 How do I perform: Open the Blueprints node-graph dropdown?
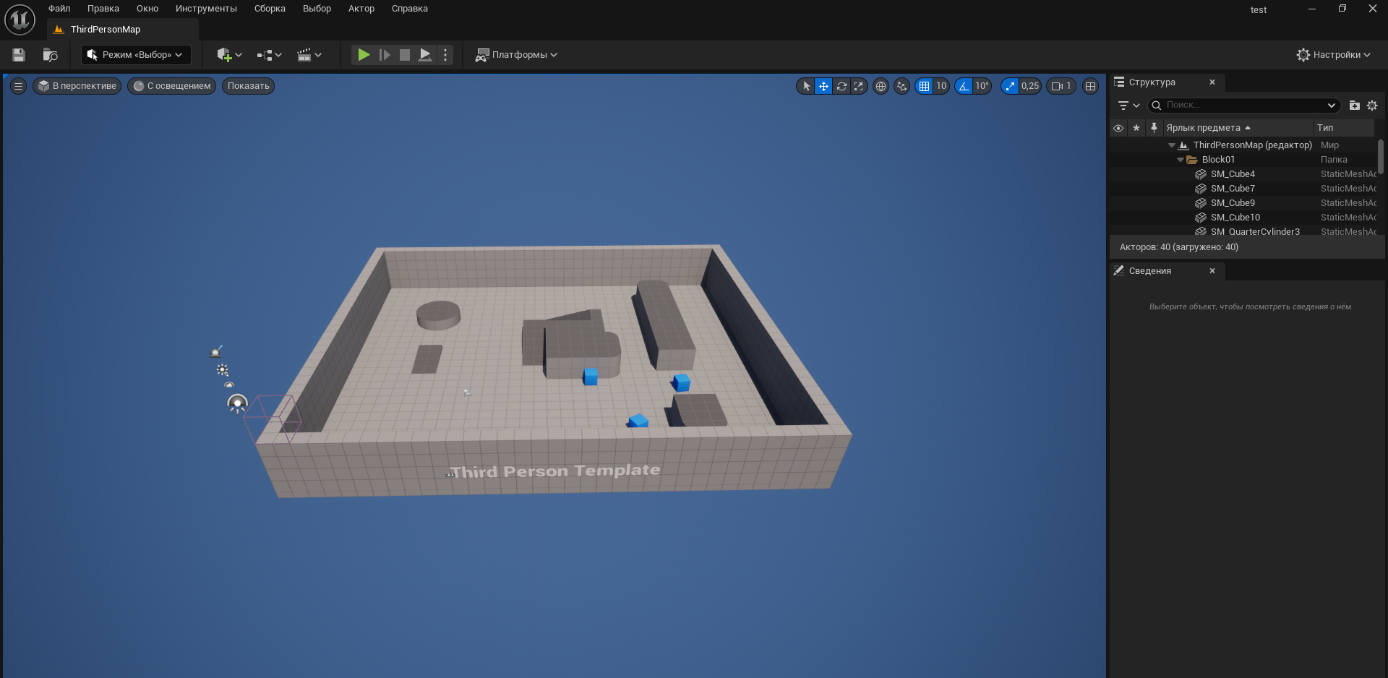(x=269, y=55)
